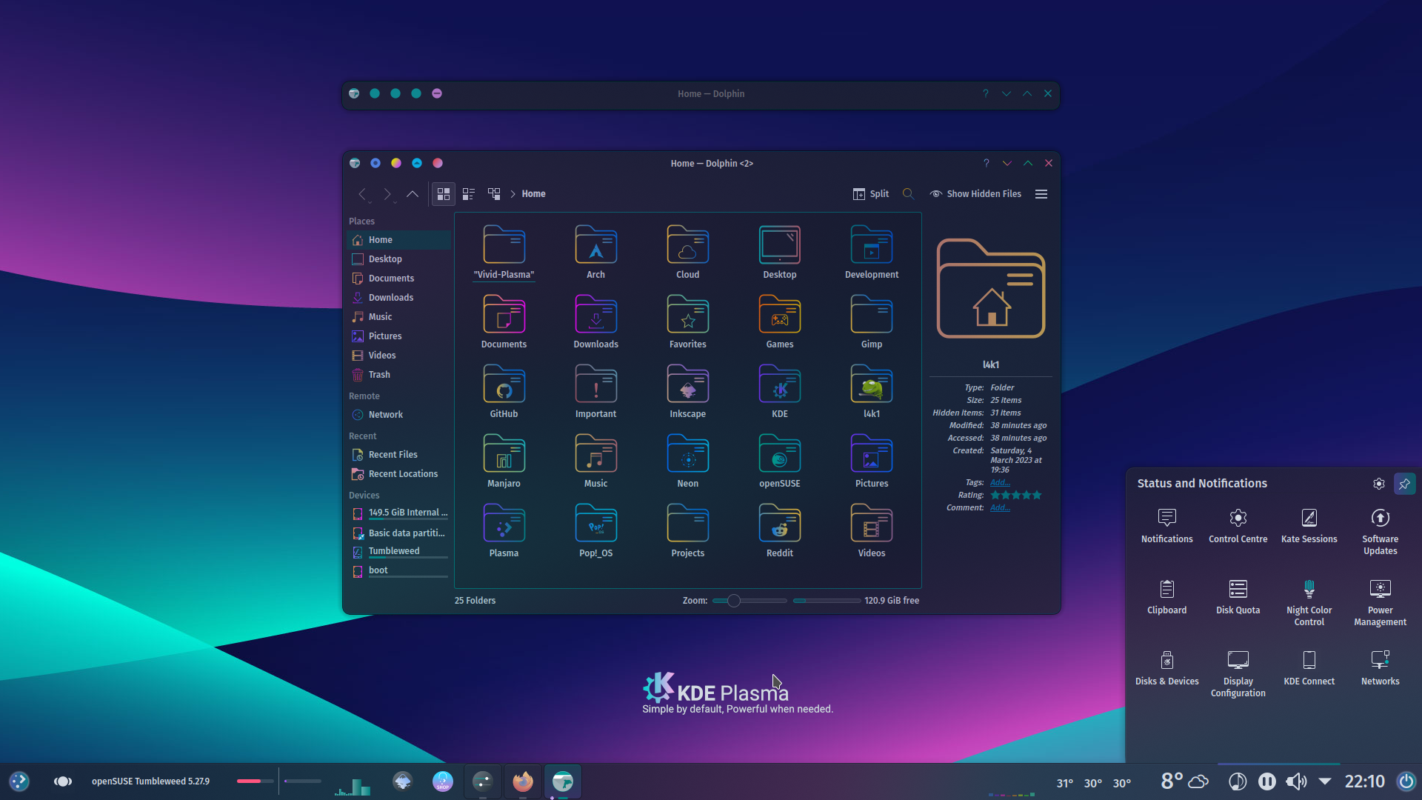
Task: Go up to the parent folder
Action: coord(413,194)
